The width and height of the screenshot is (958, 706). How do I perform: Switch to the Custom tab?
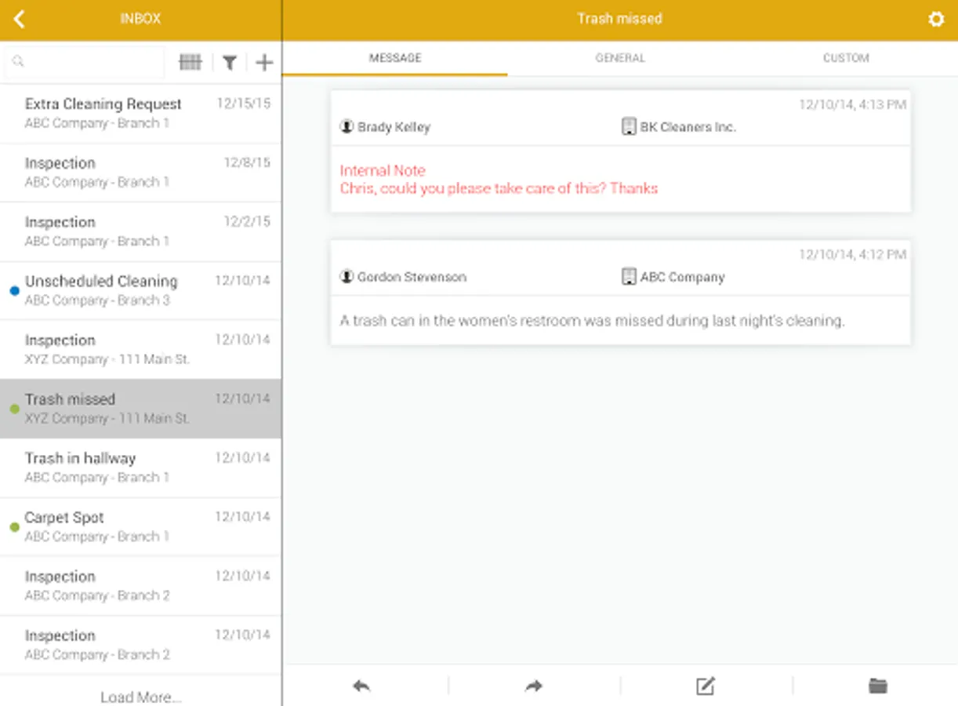[846, 58]
